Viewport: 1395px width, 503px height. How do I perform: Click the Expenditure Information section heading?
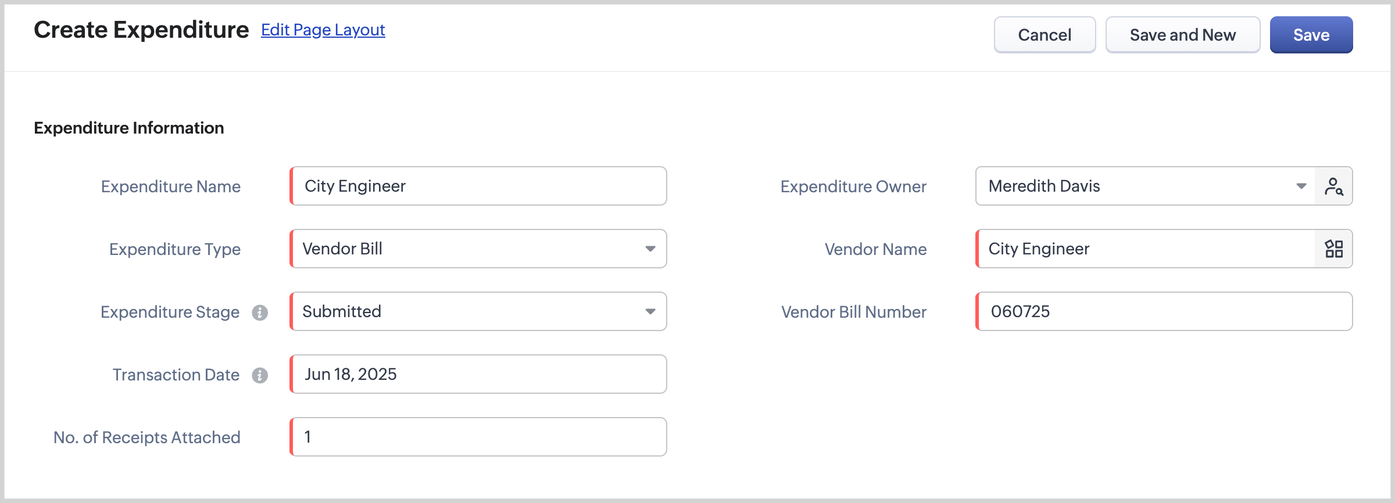pyautogui.click(x=129, y=128)
